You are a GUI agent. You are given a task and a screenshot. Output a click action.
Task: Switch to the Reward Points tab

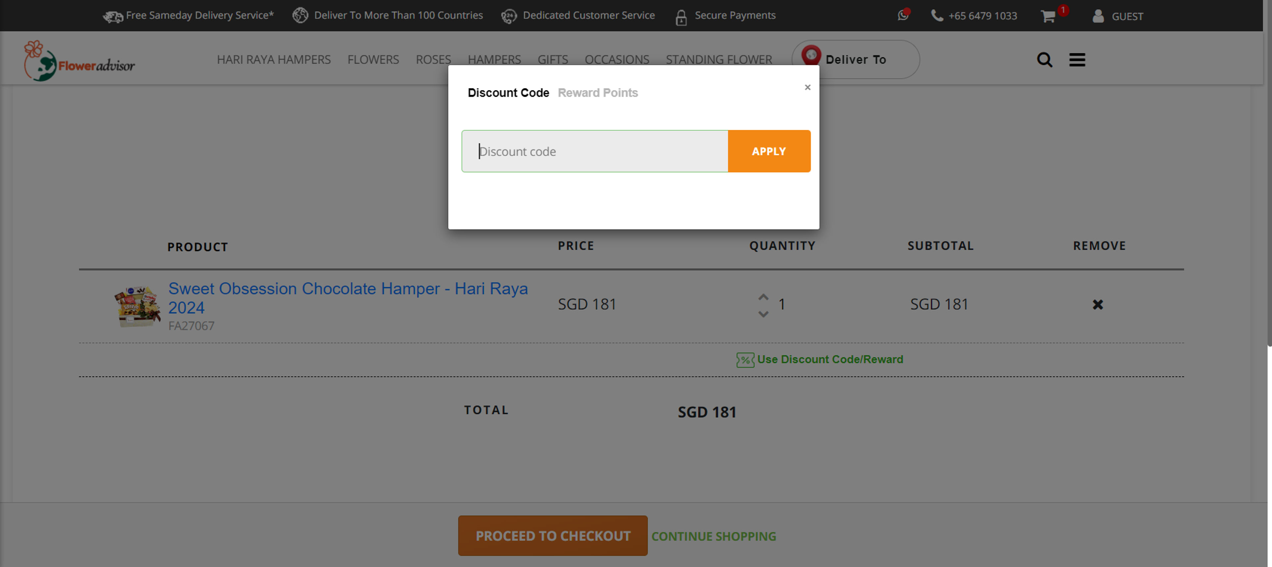tap(598, 93)
